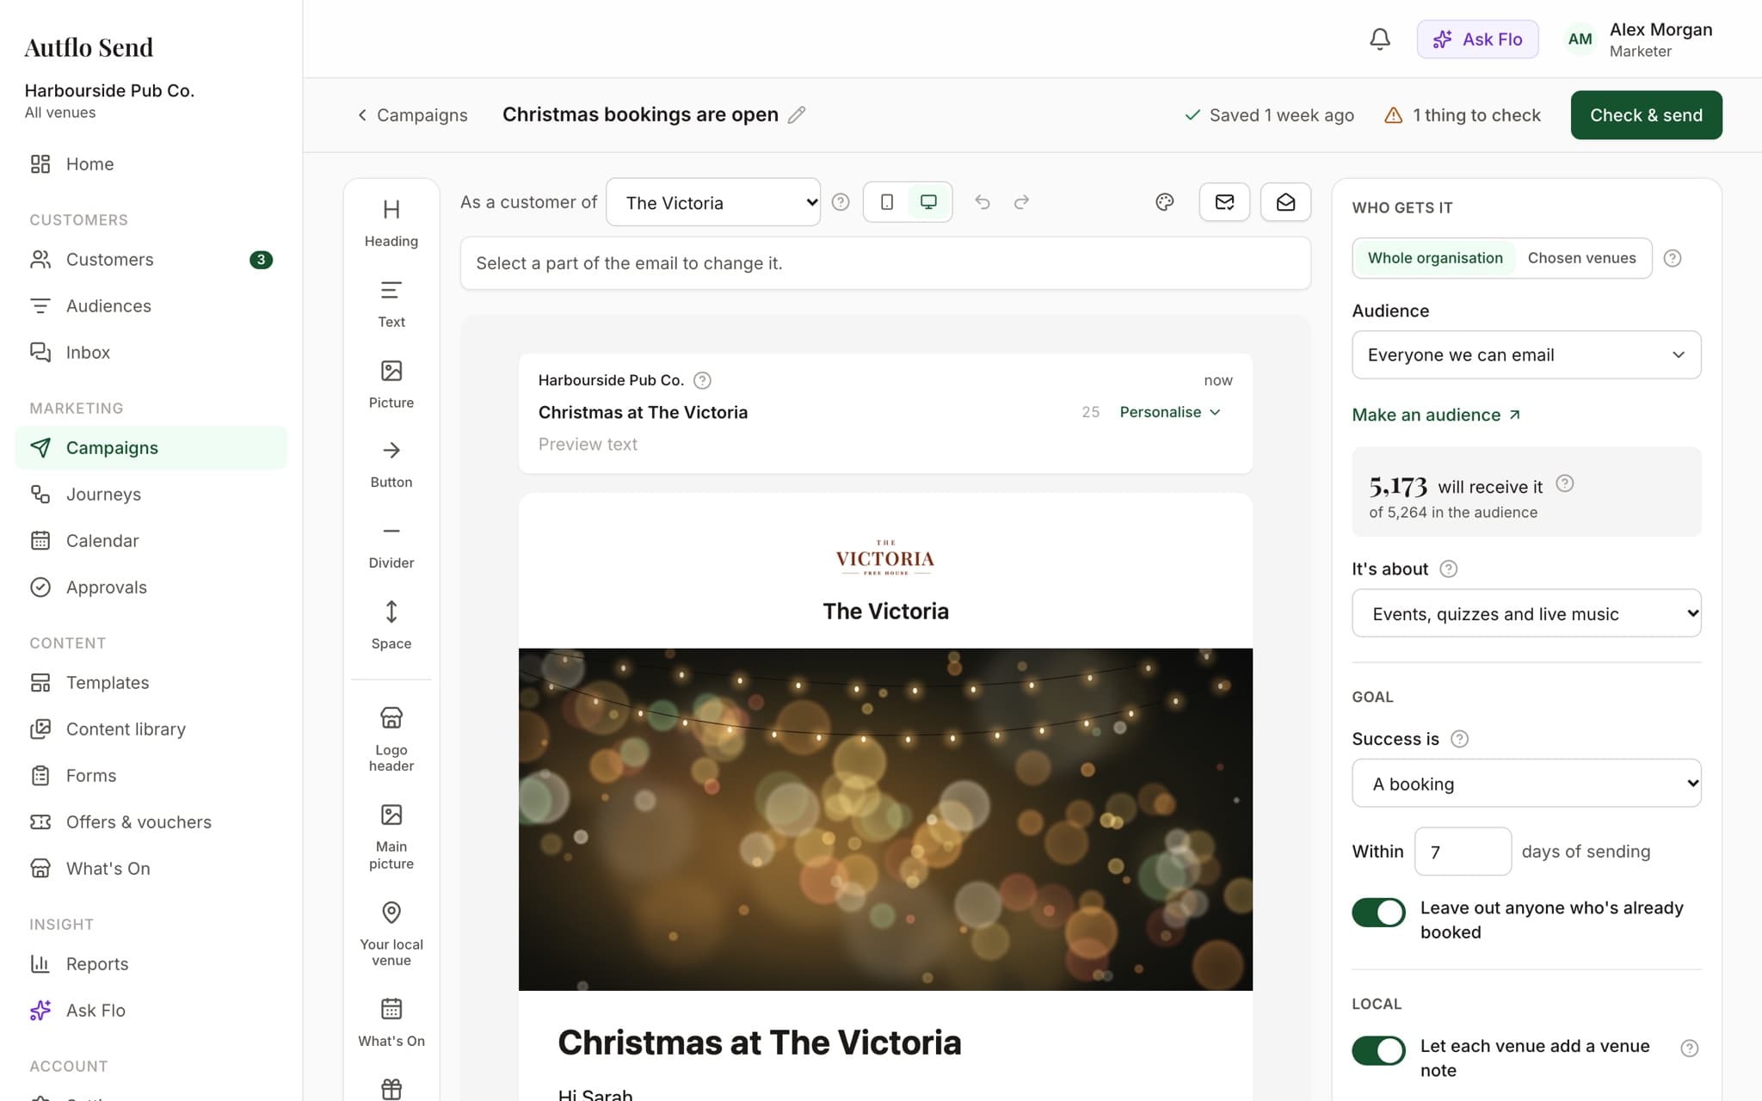Image resolution: width=1762 pixels, height=1101 pixels.
Task: Toggle Leave out anyone who's already booked
Action: coord(1378,912)
